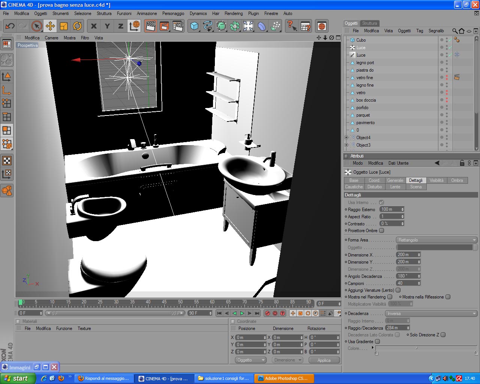Click the Undo arrow icon
Screen dimensions: 480x384
point(10,26)
